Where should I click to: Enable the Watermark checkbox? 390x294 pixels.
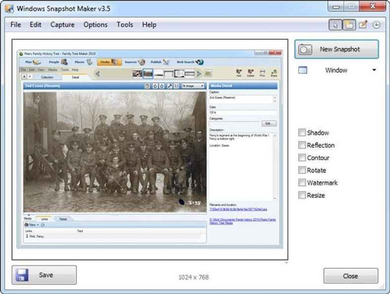pos(302,183)
